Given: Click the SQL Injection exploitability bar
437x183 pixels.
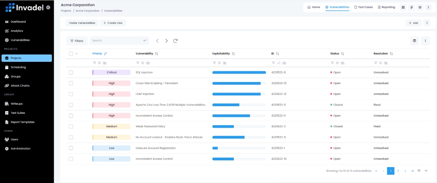Looking at the screenshot, I should click(239, 72).
